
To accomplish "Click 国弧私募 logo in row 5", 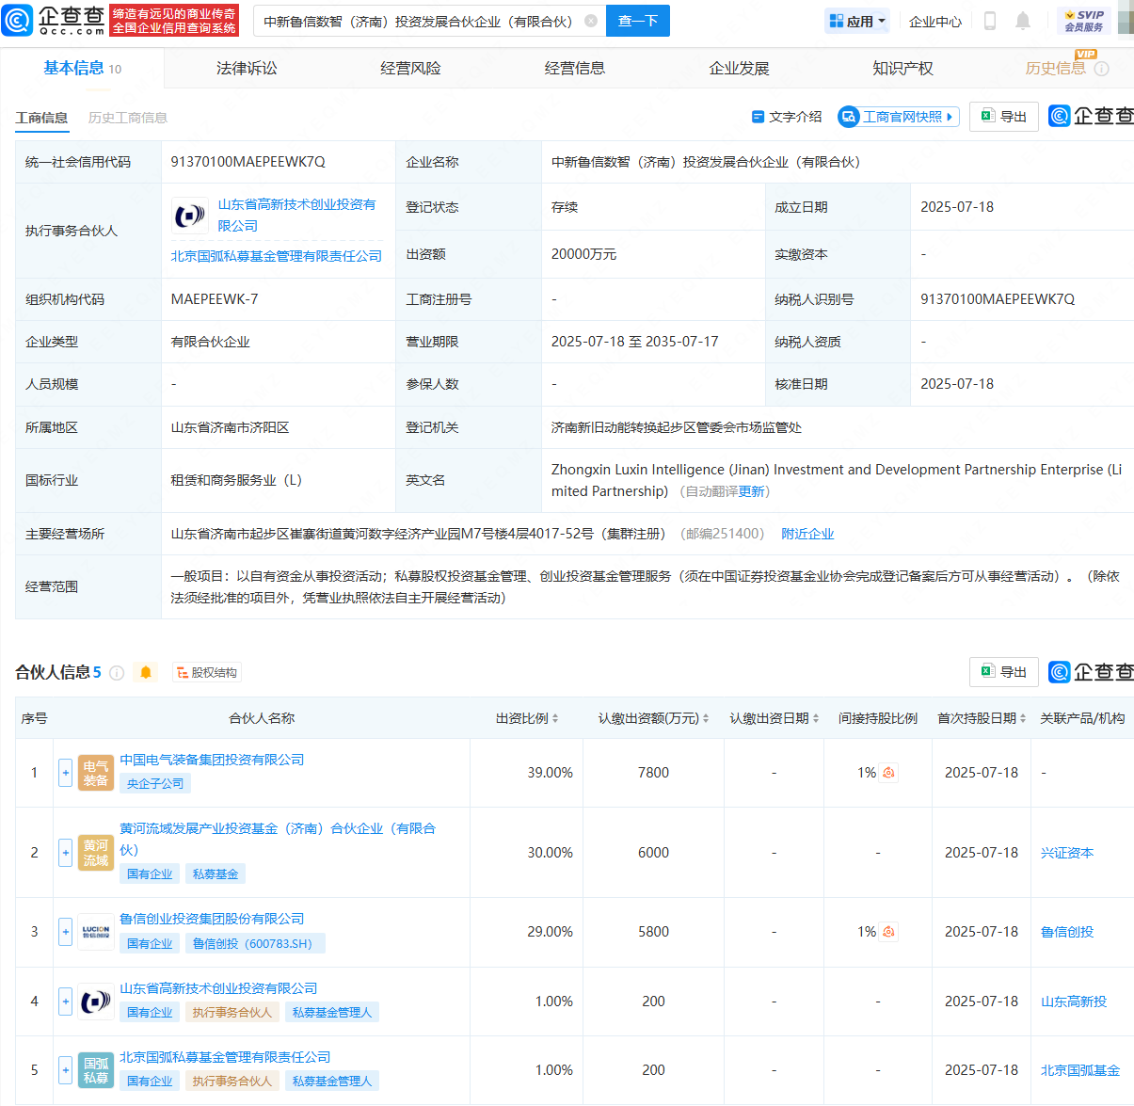I will click(96, 1070).
